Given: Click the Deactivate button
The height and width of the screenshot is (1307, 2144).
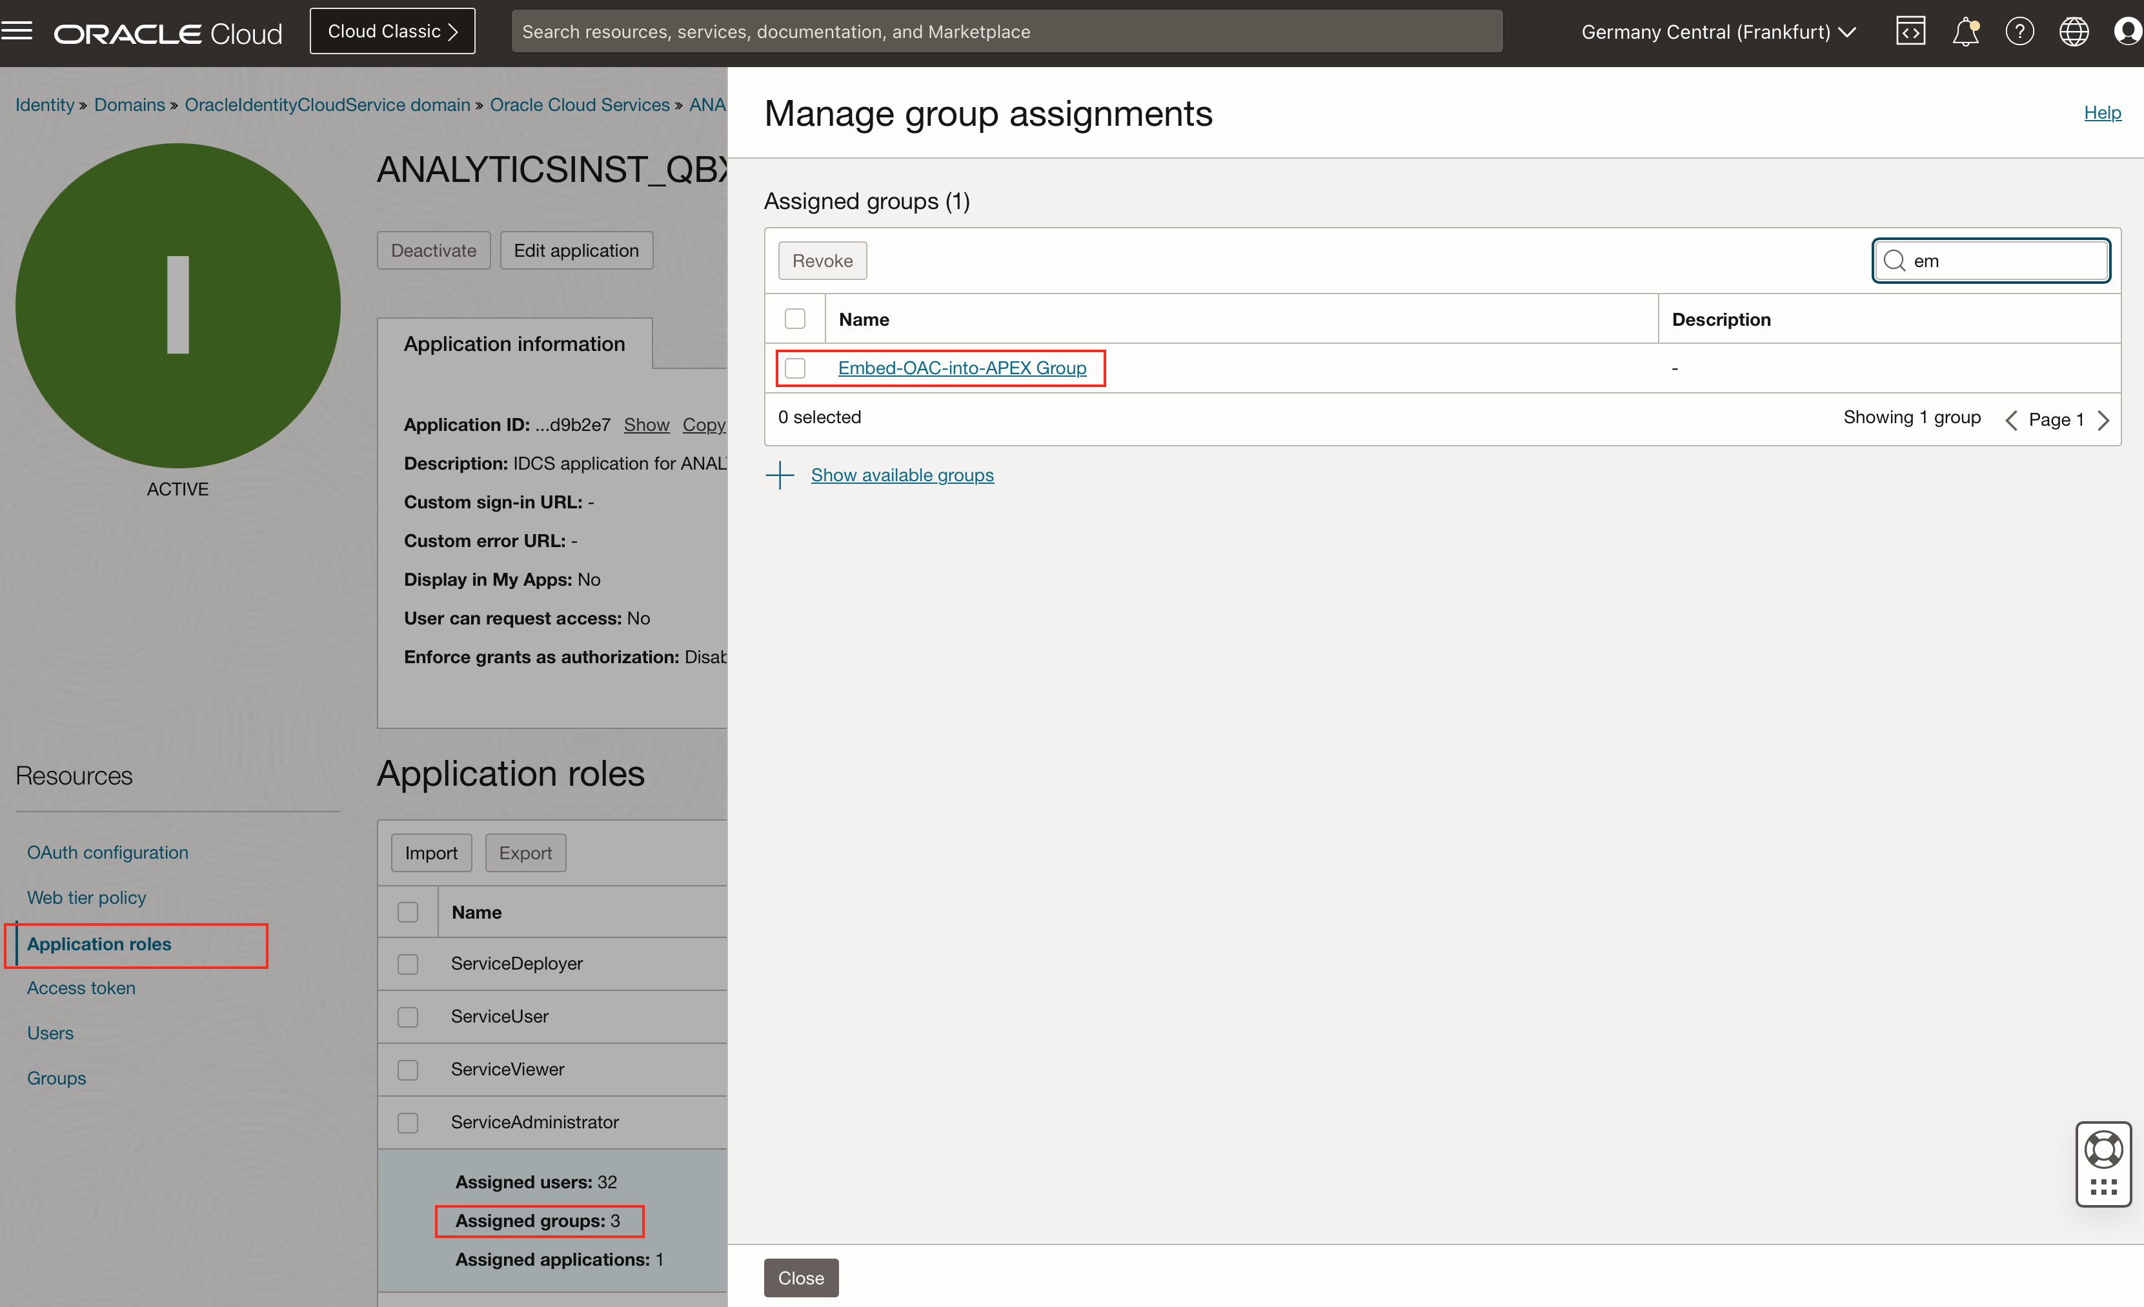Looking at the screenshot, I should [433, 250].
